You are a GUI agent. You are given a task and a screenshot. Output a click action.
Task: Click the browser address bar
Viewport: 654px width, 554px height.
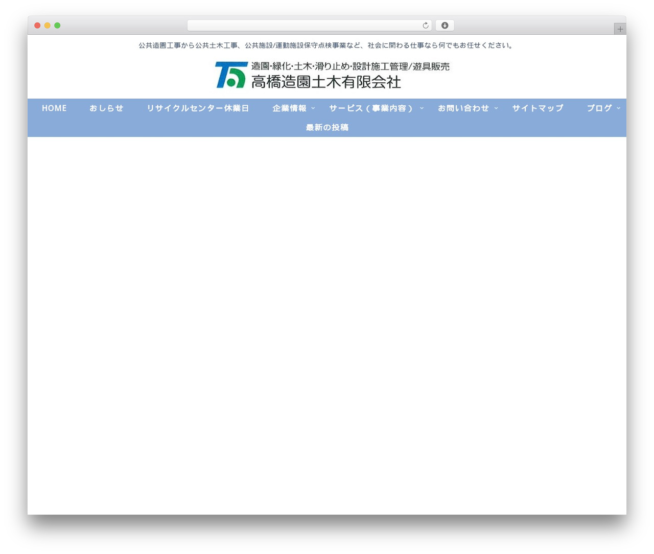310,26
